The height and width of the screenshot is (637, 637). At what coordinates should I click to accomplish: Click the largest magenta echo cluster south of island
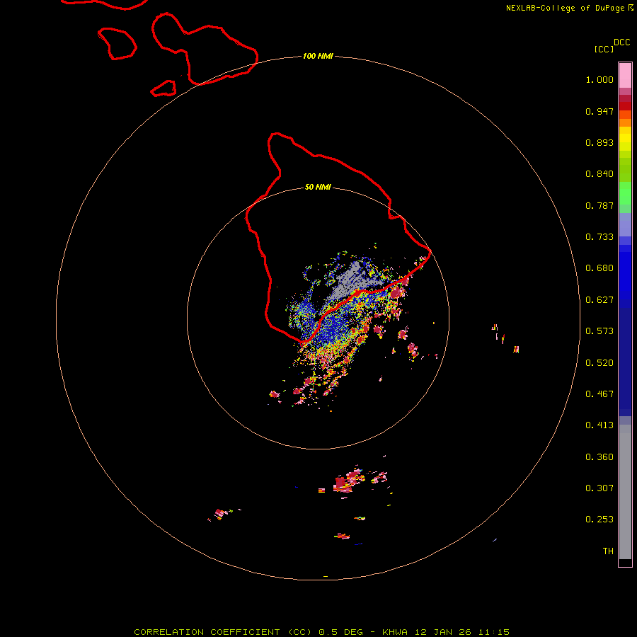[x=348, y=481]
